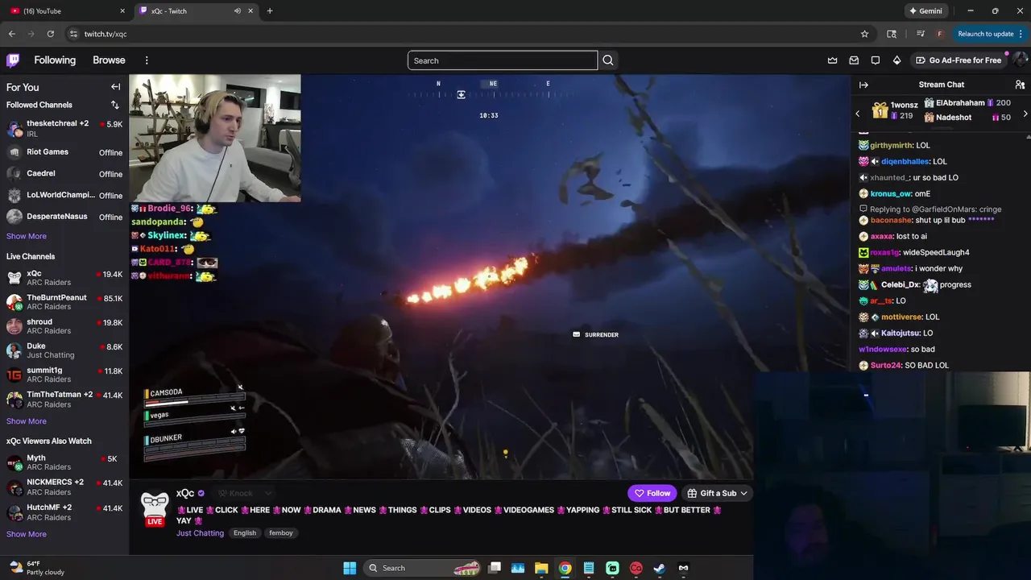Open Prime Loot crown icon
The image size is (1031, 580).
pyautogui.click(x=832, y=60)
